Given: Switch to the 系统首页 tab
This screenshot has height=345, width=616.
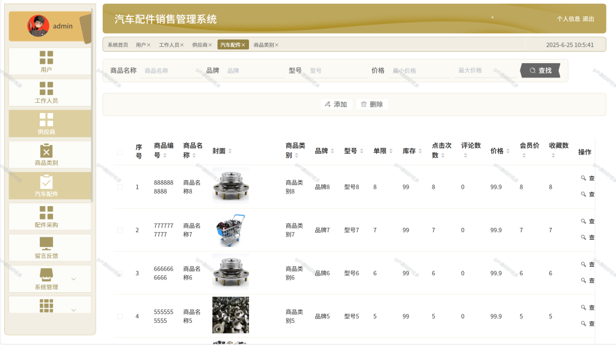Looking at the screenshot, I should tap(118, 45).
